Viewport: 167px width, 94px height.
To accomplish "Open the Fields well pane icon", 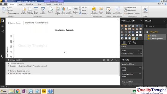I will pos(124,42).
